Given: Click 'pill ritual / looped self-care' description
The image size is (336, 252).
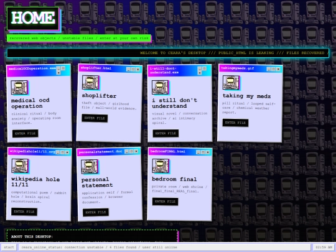Looking at the screenshot, I should tap(248, 108).
